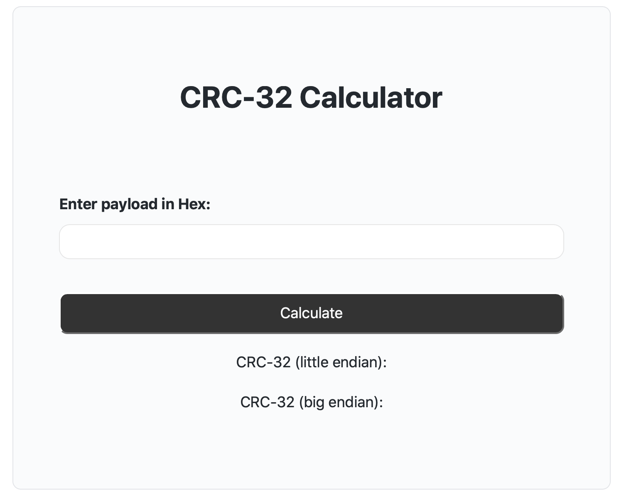Click the 'CRC-32 (little endian):' result label
The height and width of the screenshot is (500, 624).
click(311, 362)
